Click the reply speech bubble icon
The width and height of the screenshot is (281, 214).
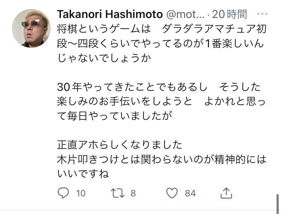click(x=63, y=193)
